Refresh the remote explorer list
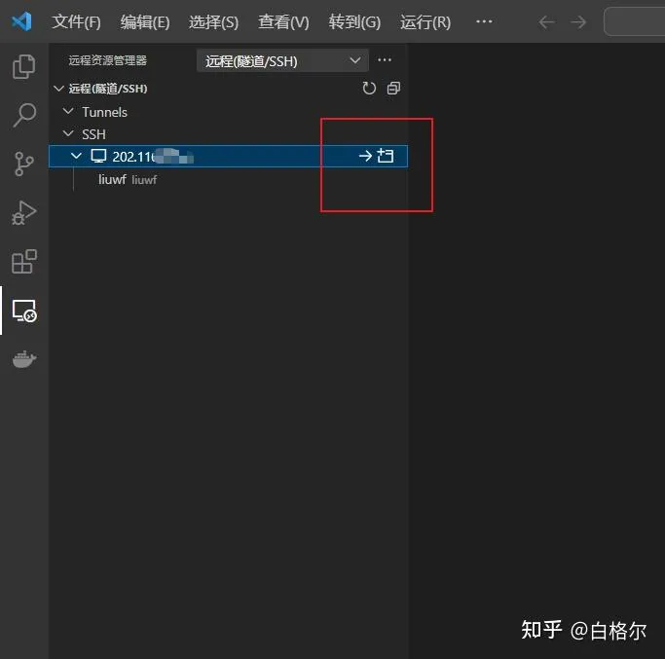This screenshot has width=665, height=659. pos(369,89)
